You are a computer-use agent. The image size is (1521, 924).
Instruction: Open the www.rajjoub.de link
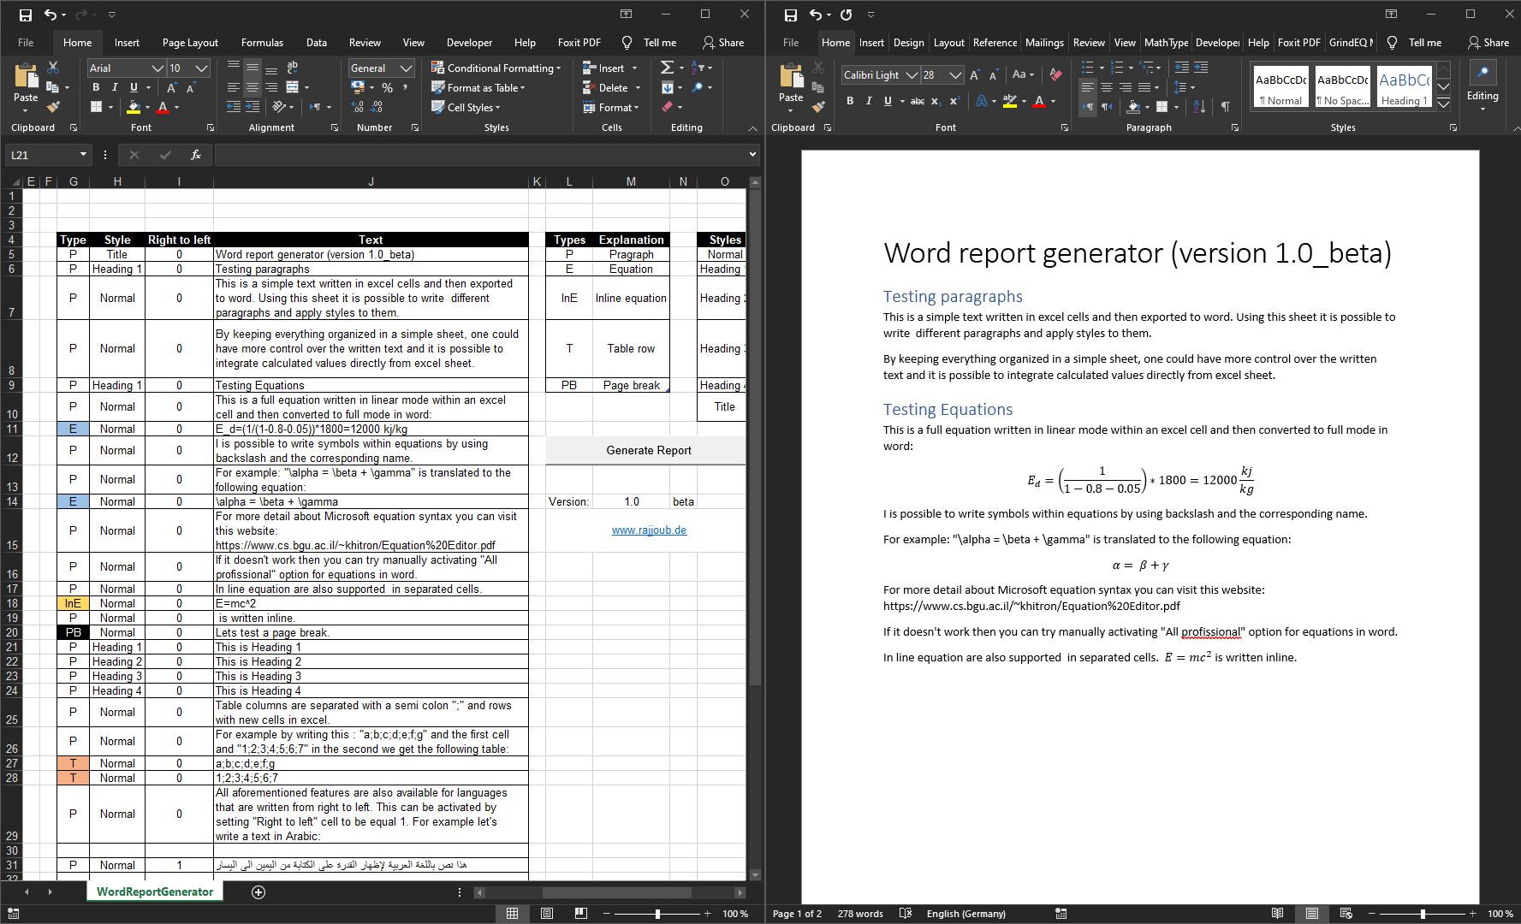(649, 530)
